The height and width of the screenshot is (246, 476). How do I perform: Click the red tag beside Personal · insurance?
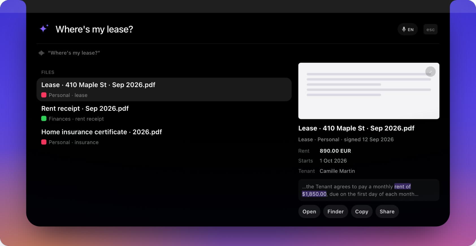pos(44,142)
